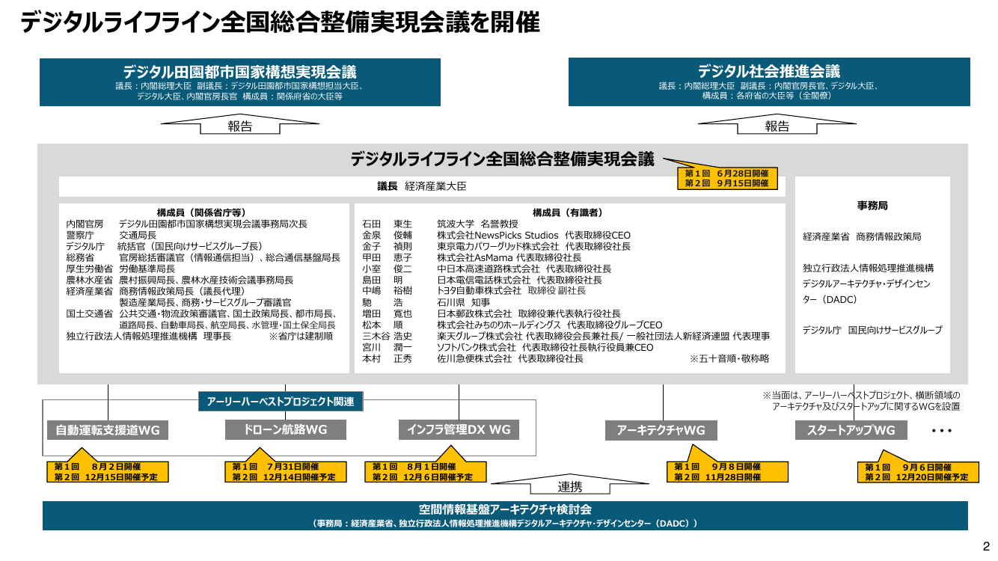
Task: Click callout 第1回 9月8日開催
Action: click(728, 471)
